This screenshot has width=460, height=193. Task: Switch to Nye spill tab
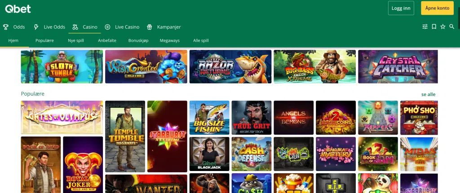[x=75, y=40]
